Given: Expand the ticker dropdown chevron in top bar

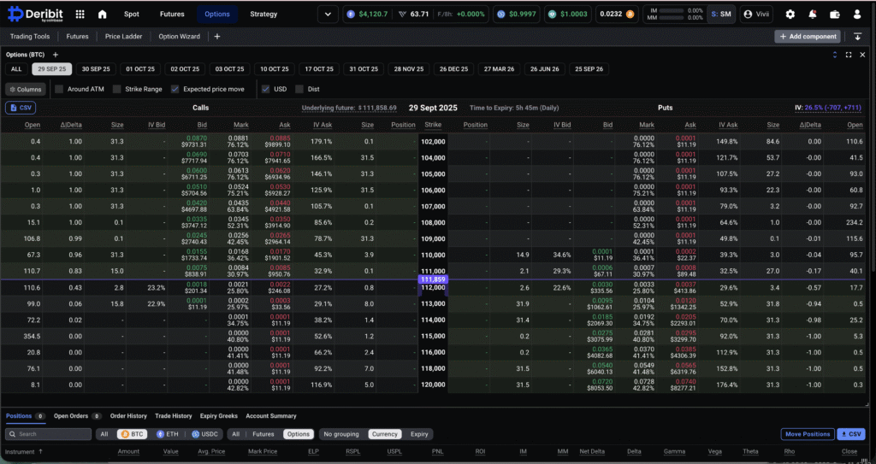Looking at the screenshot, I should [x=328, y=15].
